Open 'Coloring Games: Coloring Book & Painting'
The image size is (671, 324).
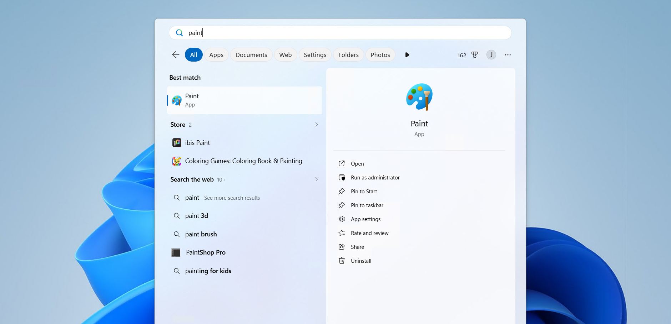coord(244,161)
